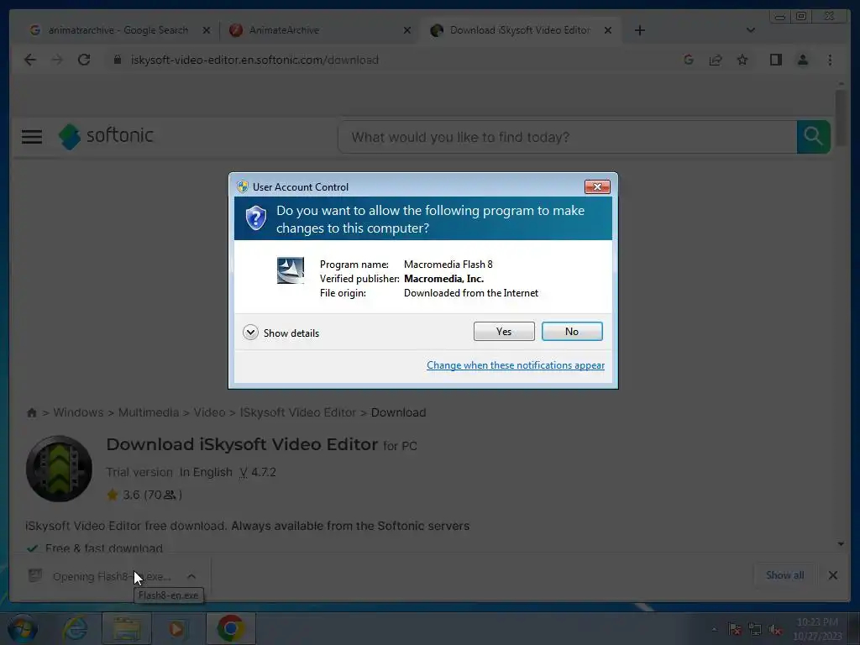860x645 pixels.
Task: Click network tray icon
Action: tap(755, 629)
